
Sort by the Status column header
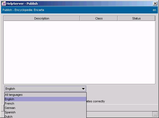pos(137,18)
